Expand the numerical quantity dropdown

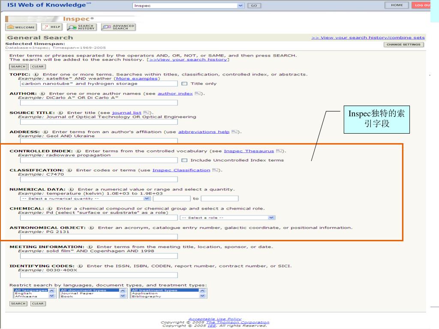click(85, 199)
